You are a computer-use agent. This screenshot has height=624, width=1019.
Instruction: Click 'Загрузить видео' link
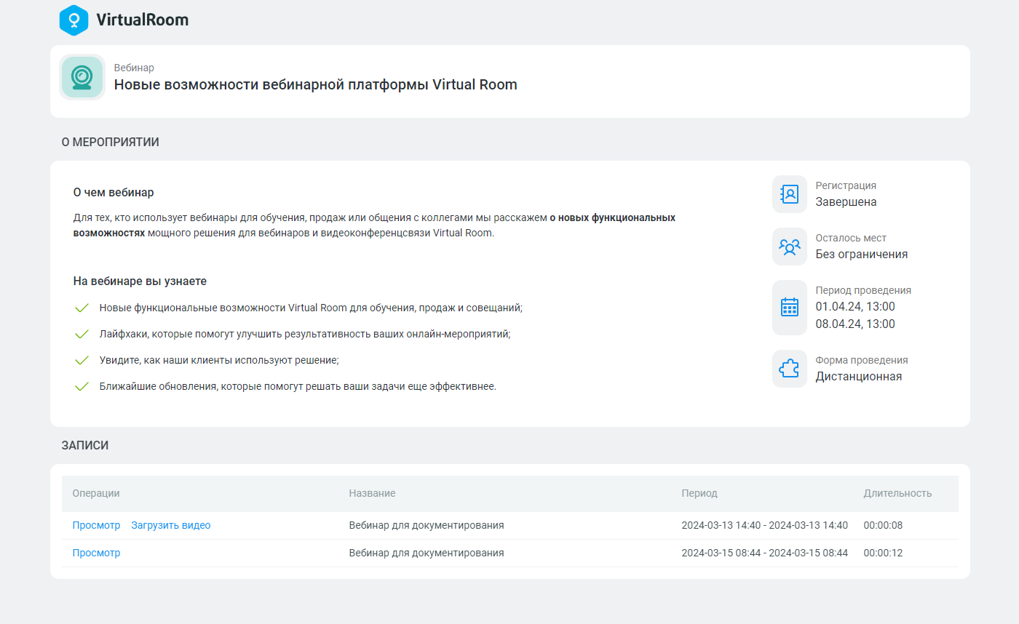coord(171,525)
